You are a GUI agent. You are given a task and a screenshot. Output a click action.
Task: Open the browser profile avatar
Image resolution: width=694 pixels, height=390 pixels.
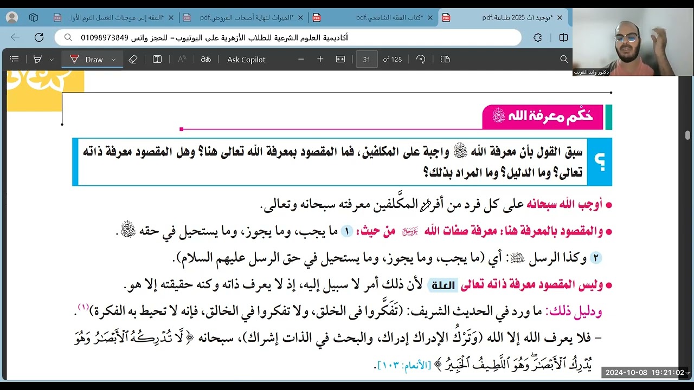(x=12, y=17)
